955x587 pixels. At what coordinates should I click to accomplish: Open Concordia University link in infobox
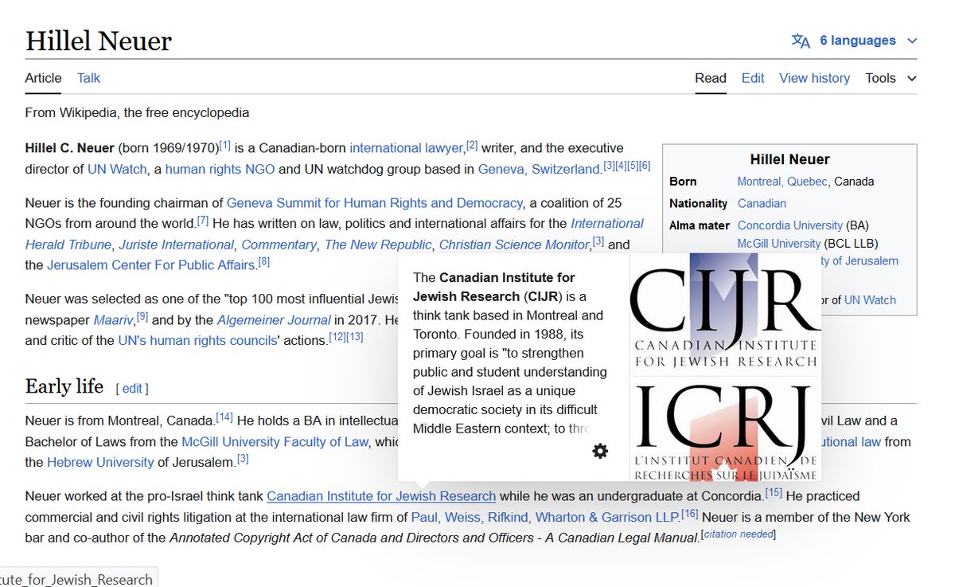[x=790, y=225]
